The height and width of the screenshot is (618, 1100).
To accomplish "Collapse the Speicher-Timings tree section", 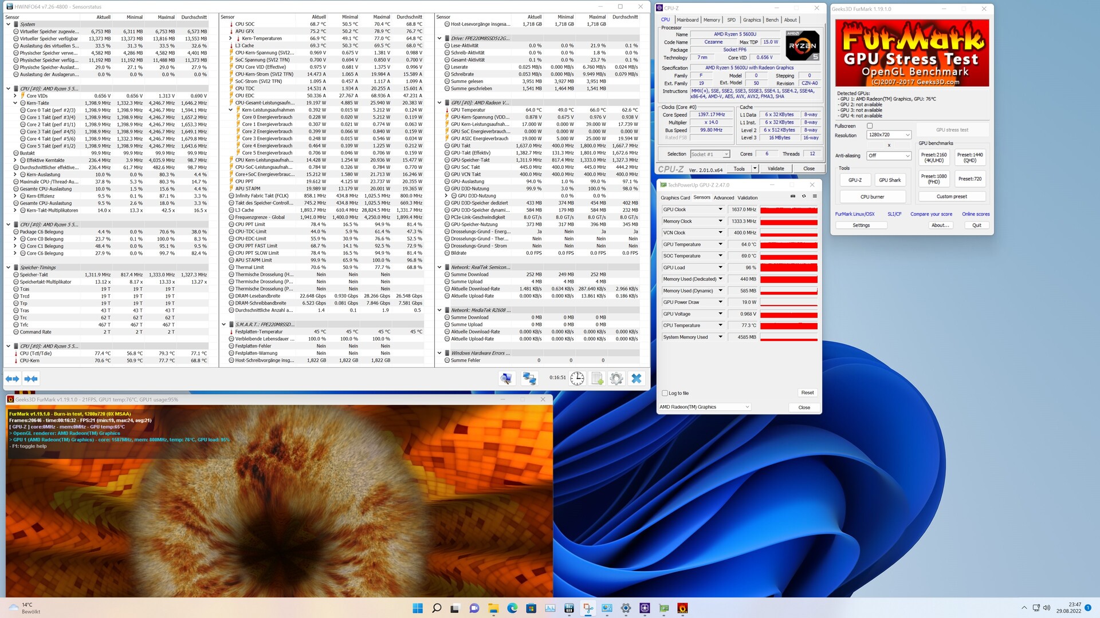I will click(x=8, y=267).
